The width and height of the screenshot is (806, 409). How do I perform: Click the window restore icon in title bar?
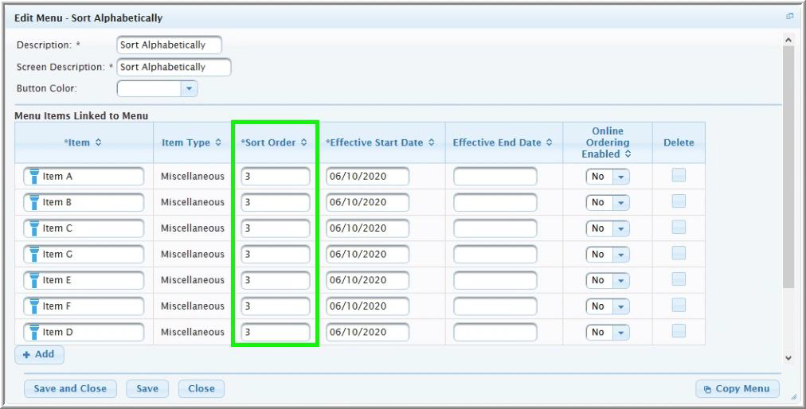(790, 17)
